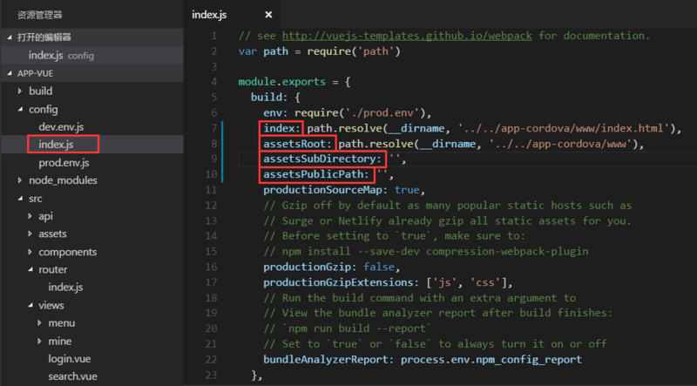697x386 pixels.
Task: Click line number 12 in gutter
Action: (x=211, y=206)
